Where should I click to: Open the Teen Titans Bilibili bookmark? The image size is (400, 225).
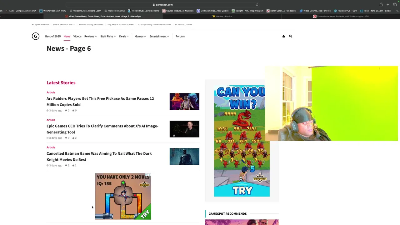(375, 11)
